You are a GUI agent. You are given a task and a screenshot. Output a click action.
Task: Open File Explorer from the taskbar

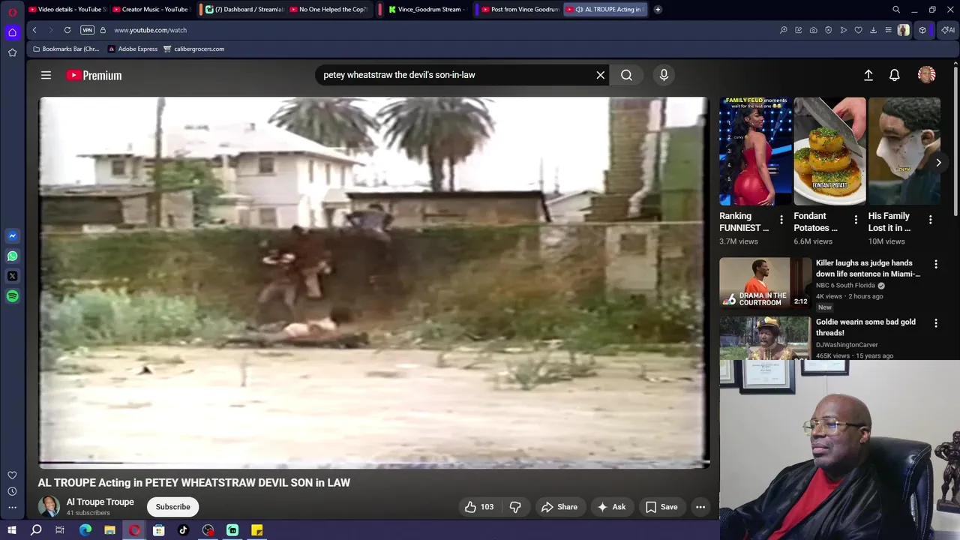109,530
